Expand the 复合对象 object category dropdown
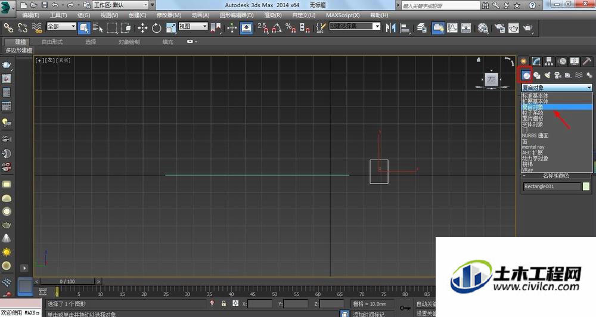The image size is (596, 317). tap(557, 88)
